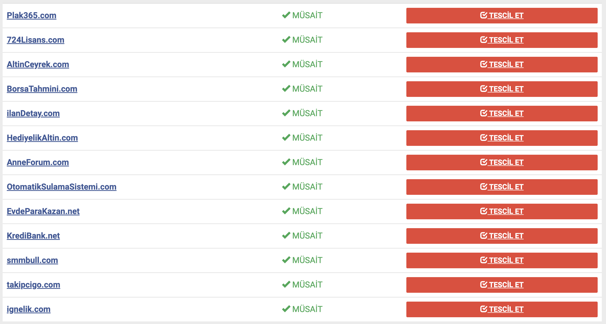
Task: Click TESCİL ET button for Plak365.com
Action: [502, 16]
